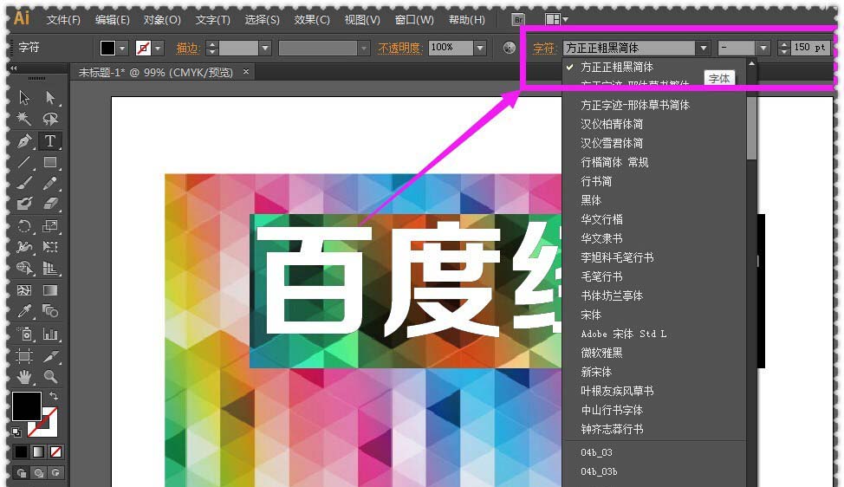Screen dimensions: 844x487
Task: Enable Draw Inside mode
Action: click(x=56, y=473)
